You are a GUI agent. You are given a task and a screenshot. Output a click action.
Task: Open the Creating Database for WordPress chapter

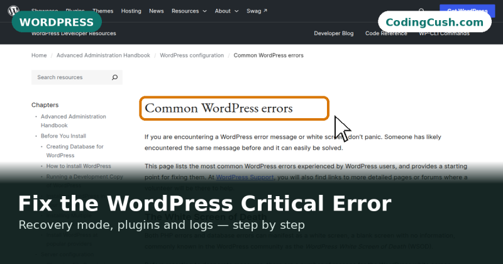(x=75, y=151)
